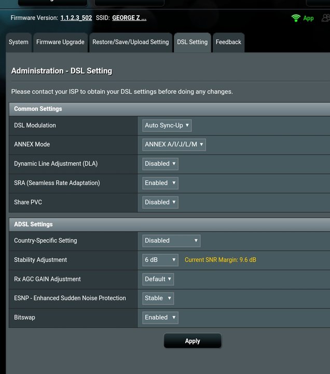The width and height of the screenshot is (330, 374).
Task: Open the ESNP noise protection dropdown
Action: click(158, 298)
